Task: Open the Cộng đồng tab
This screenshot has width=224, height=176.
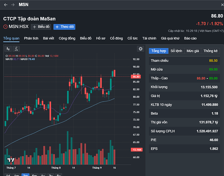Action: [67, 38]
